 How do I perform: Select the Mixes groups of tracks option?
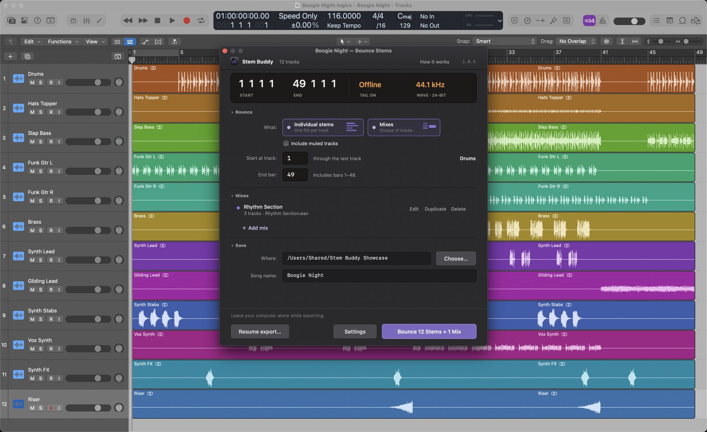point(404,127)
